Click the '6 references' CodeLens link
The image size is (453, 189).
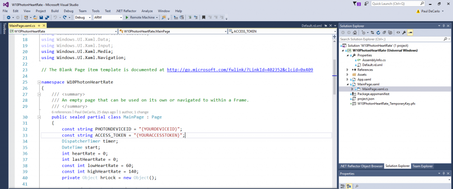61,112
